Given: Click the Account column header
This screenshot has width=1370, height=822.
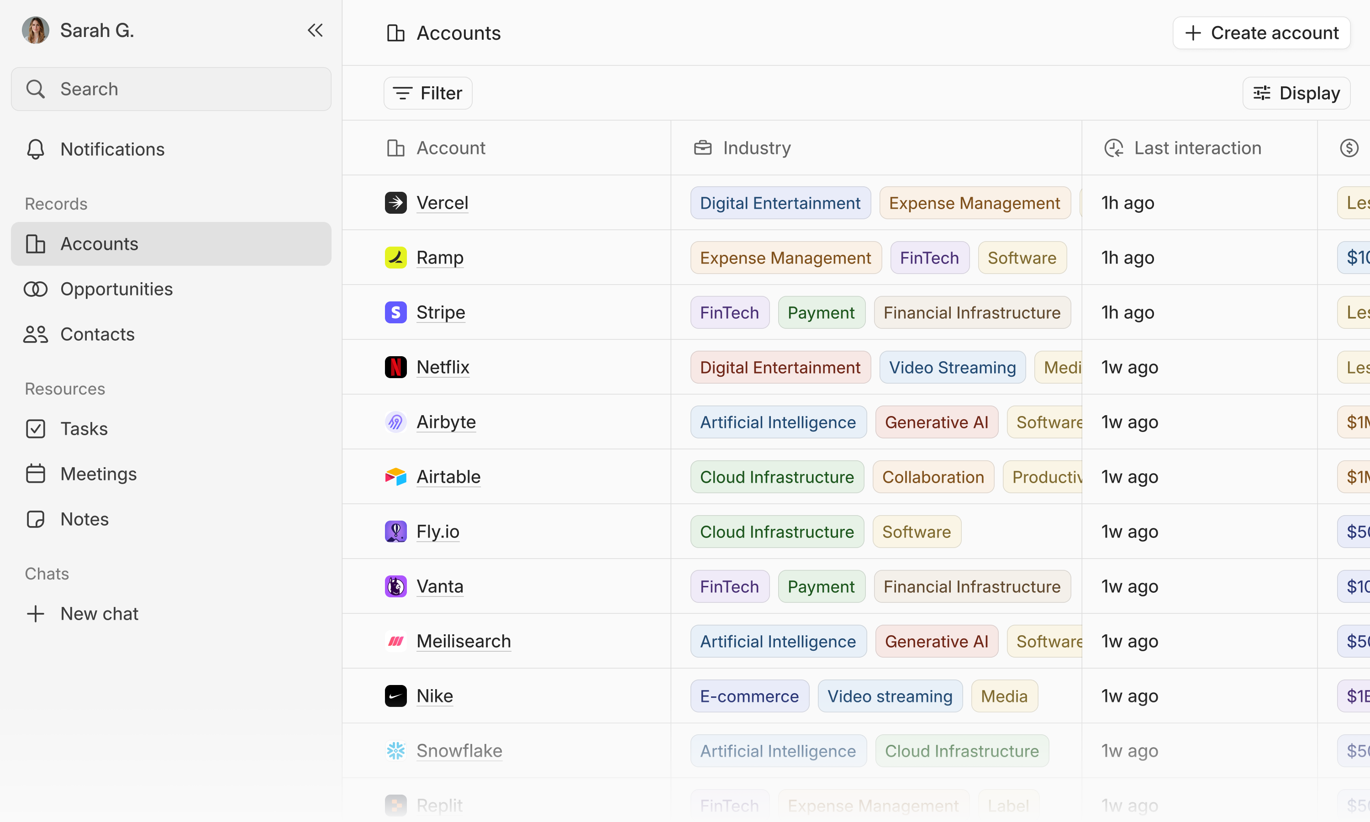Looking at the screenshot, I should [x=507, y=148].
